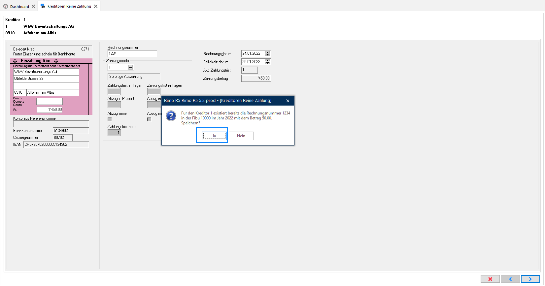This screenshot has width=545, height=286.
Task: Click the red X cancel button
Action: 490,279
